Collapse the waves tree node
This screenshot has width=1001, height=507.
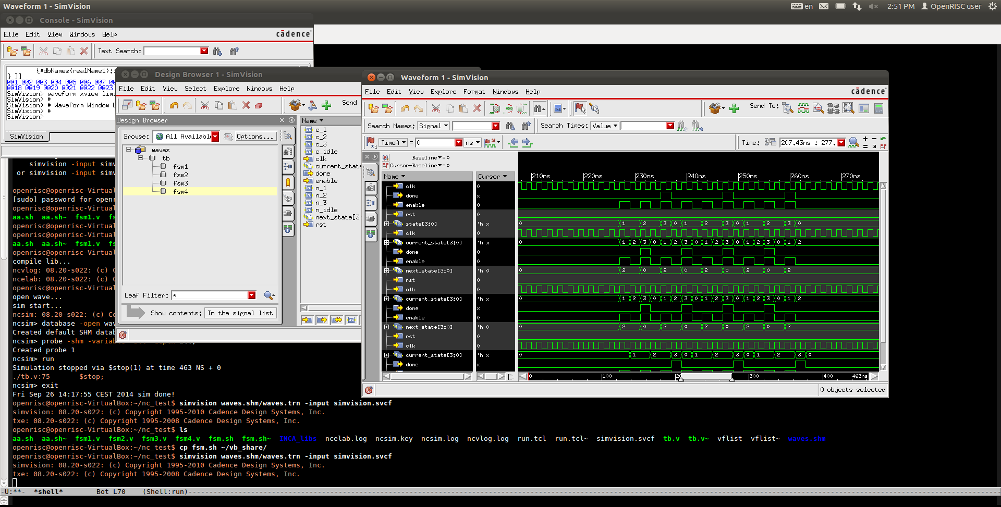[x=128, y=150]
